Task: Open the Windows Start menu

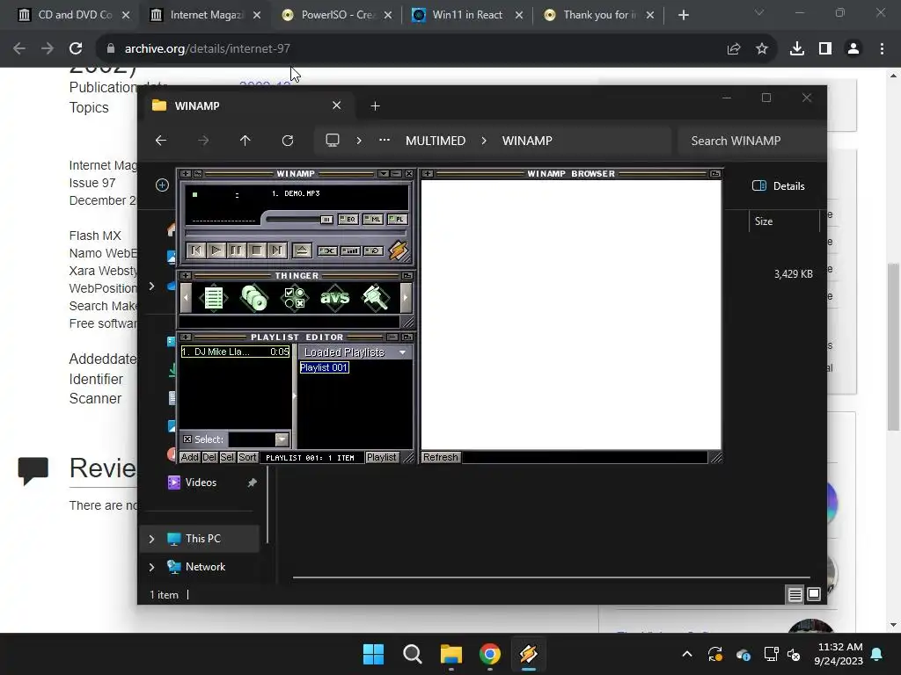Action: tap(373, 654)
